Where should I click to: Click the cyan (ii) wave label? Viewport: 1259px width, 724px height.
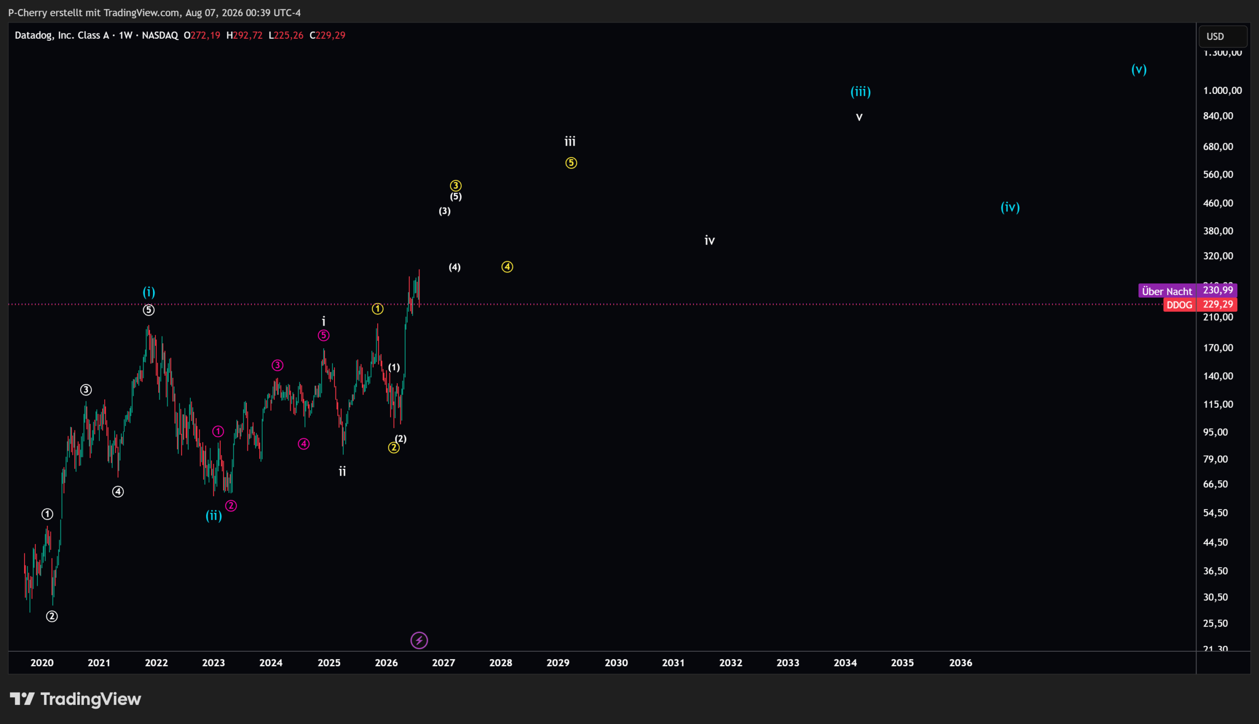point(214,515)
